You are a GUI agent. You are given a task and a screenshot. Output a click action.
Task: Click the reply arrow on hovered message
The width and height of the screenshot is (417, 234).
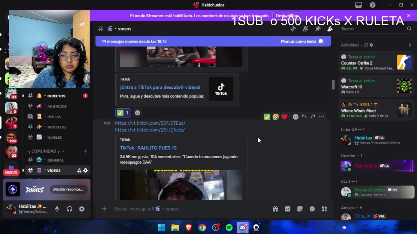tap(304, 117)
